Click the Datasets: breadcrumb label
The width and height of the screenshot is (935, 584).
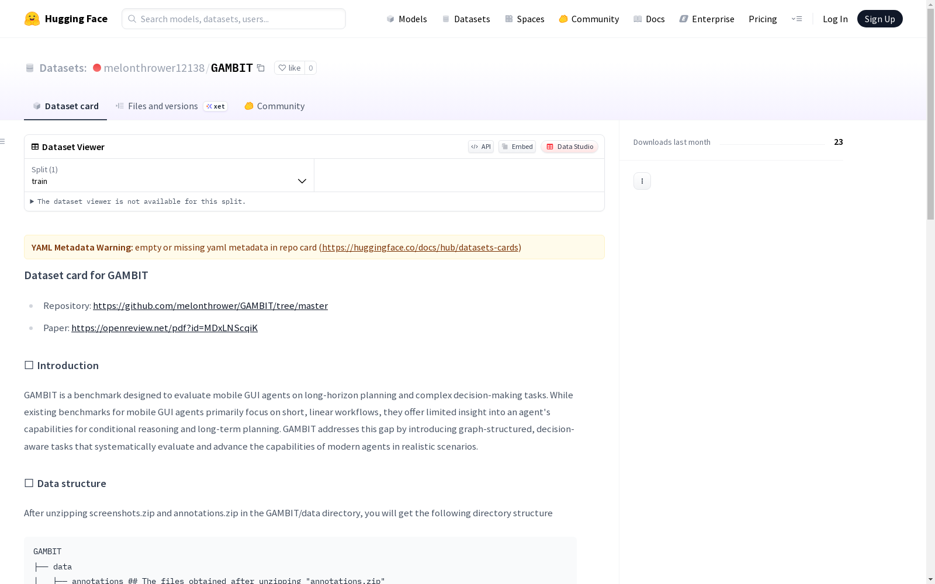pos(63,68)
